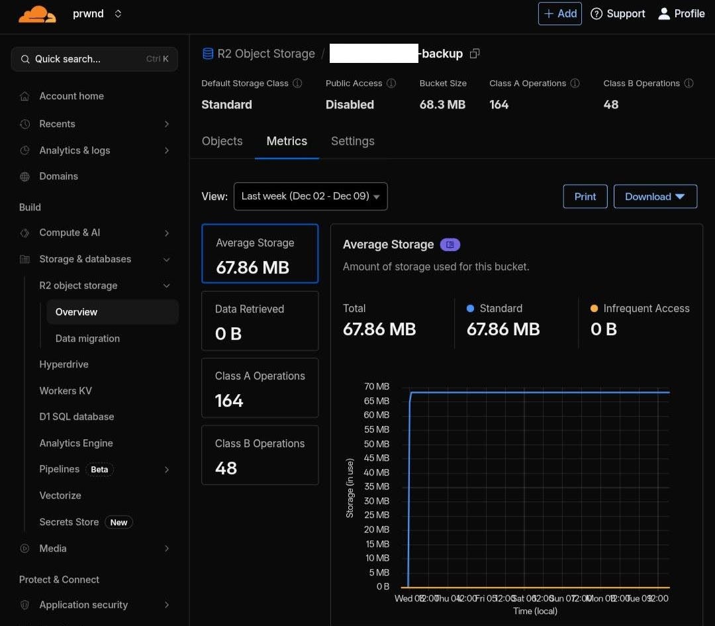Click the Print button
Screen dimensions: 715x626
point(585,197)
